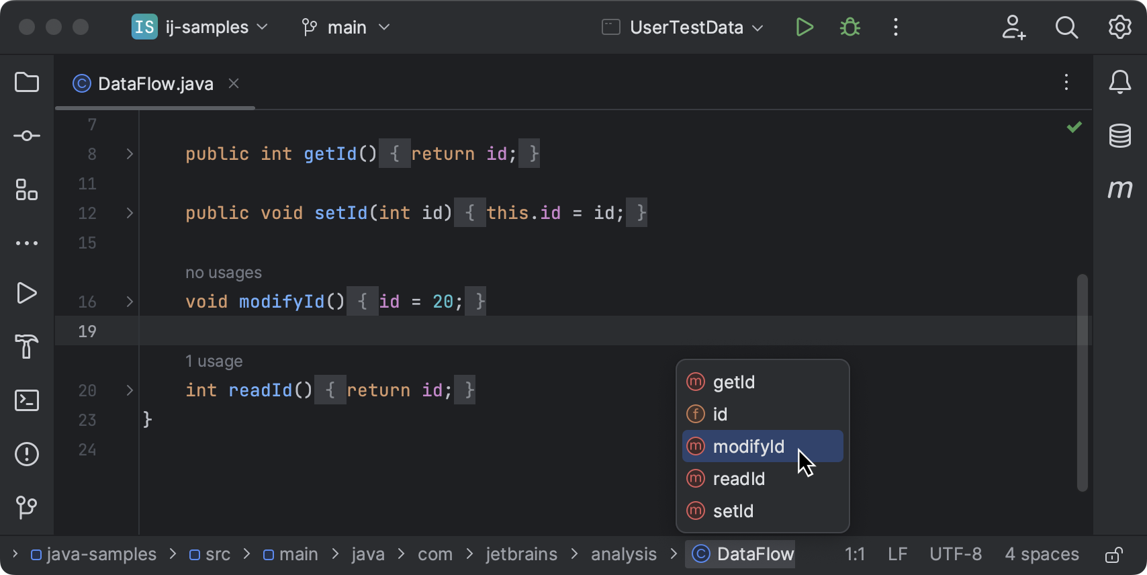1147x575 pixels.
Task: Click the editor vertical scrollbar
Action: pyautogui.click(x=1082, y=383)
